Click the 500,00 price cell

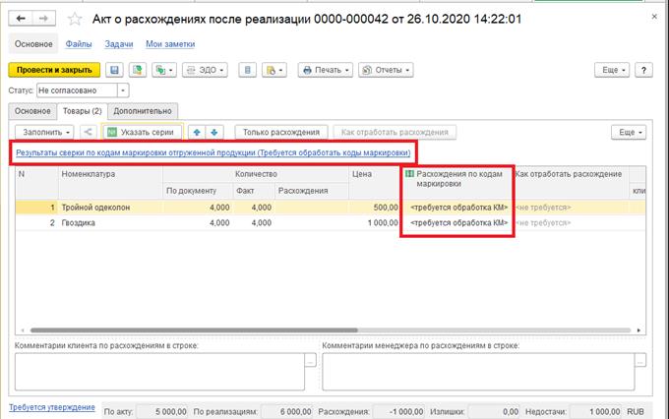pos(374,208)
